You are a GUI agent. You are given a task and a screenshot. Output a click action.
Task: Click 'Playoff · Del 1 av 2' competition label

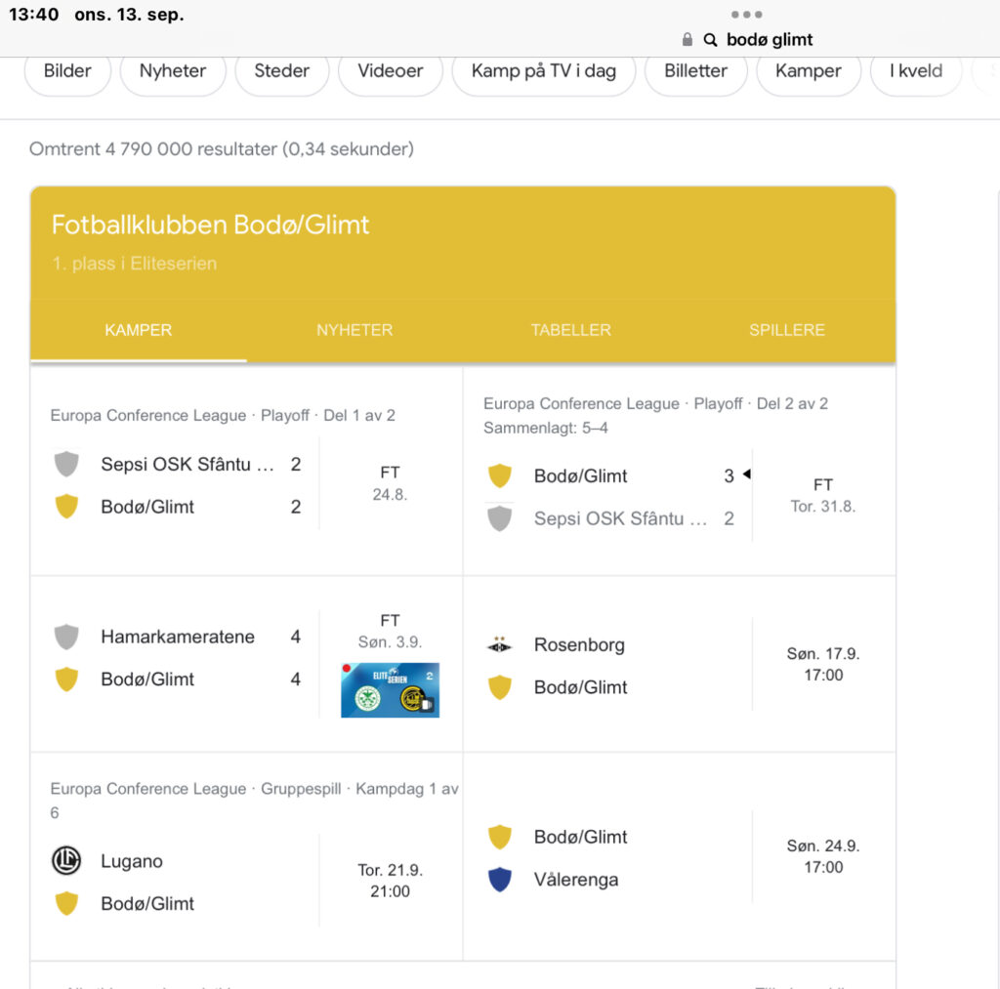pos(328,415)
